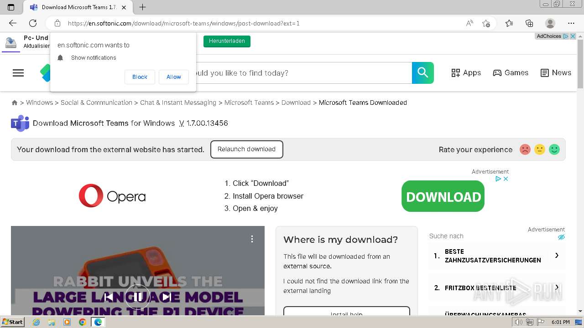
Task: Click the Softonic search input field
Action: (303, 73)
